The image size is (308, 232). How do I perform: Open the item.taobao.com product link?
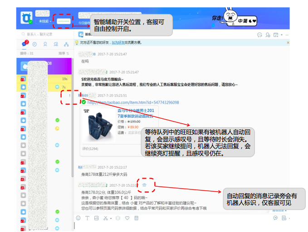click(x=133, y=102)
